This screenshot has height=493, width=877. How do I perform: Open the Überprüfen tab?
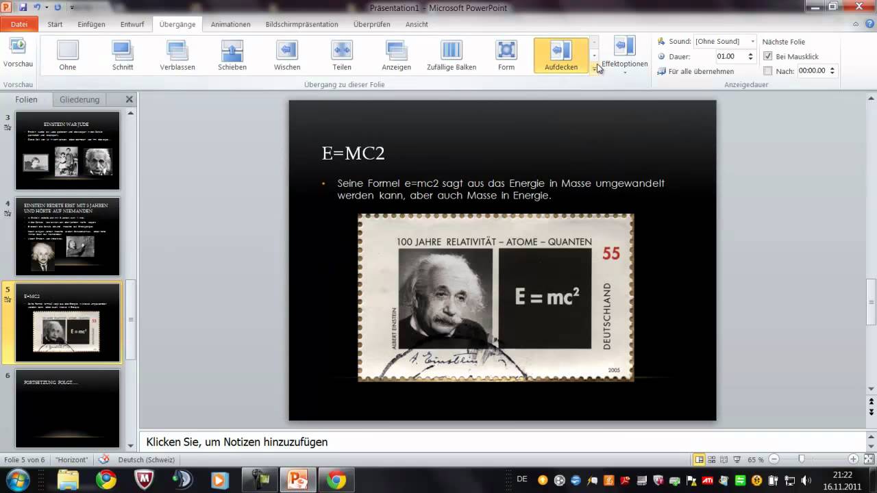pos(371,24)
